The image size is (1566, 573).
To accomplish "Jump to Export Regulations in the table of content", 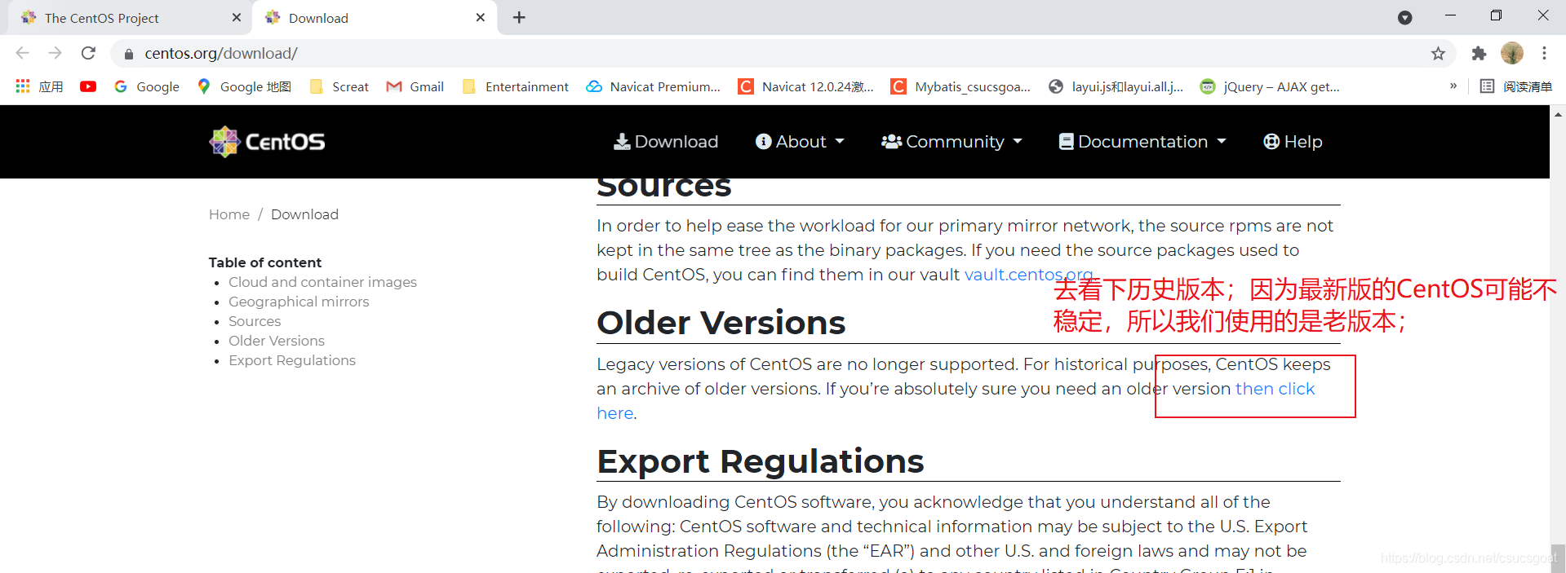I will pyautogui.click(x=292, y=360).
